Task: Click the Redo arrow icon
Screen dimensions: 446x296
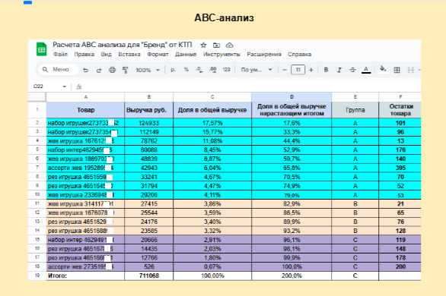Action: [99, 70]
